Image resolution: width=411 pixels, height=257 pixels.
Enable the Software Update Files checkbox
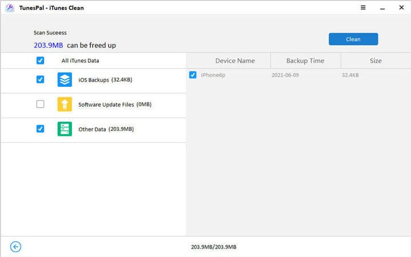tap(40, 105)
